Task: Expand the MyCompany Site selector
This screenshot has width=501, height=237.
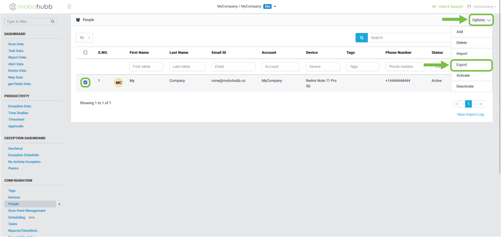Action: click(x=275, y=7)
